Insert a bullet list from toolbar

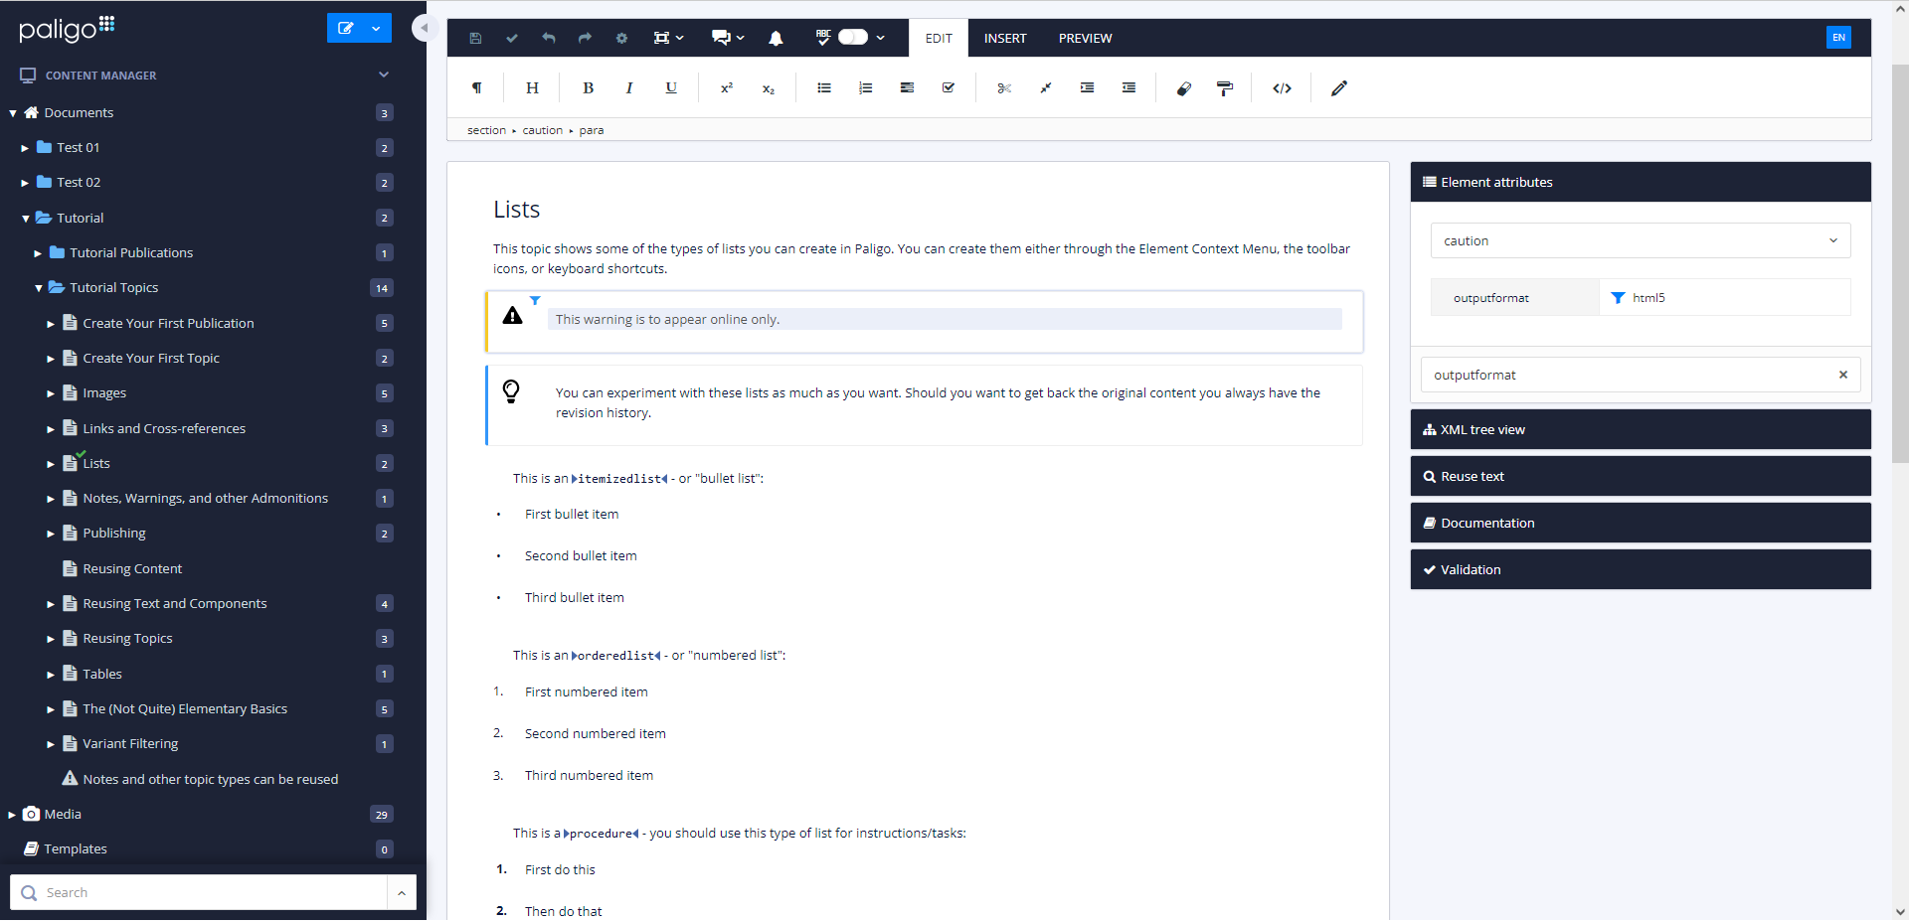click(824, 88)
